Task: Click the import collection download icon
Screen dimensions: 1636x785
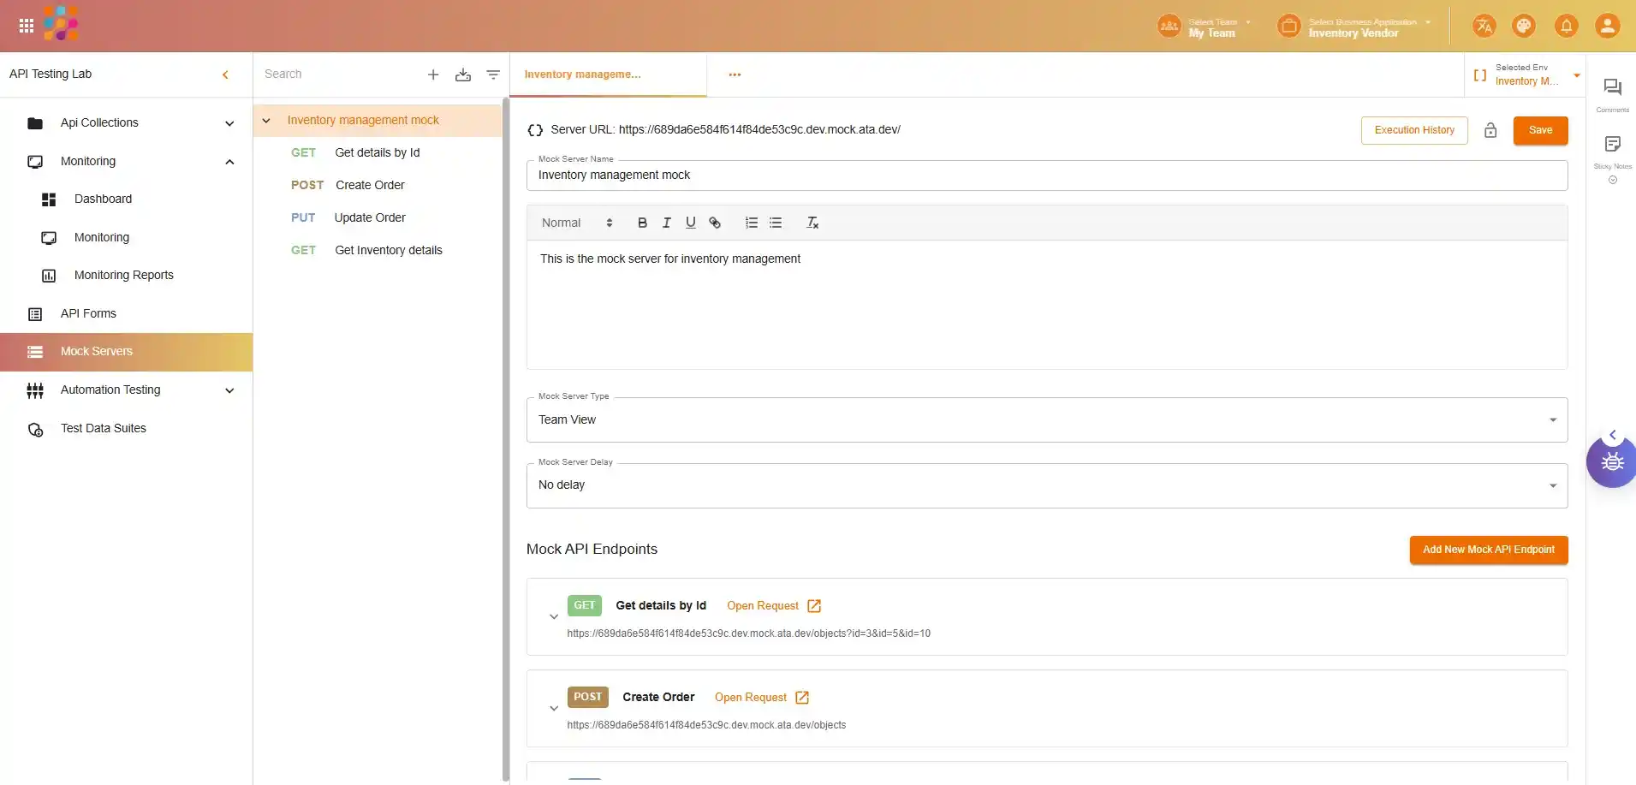Action: [x=463, y=74]
